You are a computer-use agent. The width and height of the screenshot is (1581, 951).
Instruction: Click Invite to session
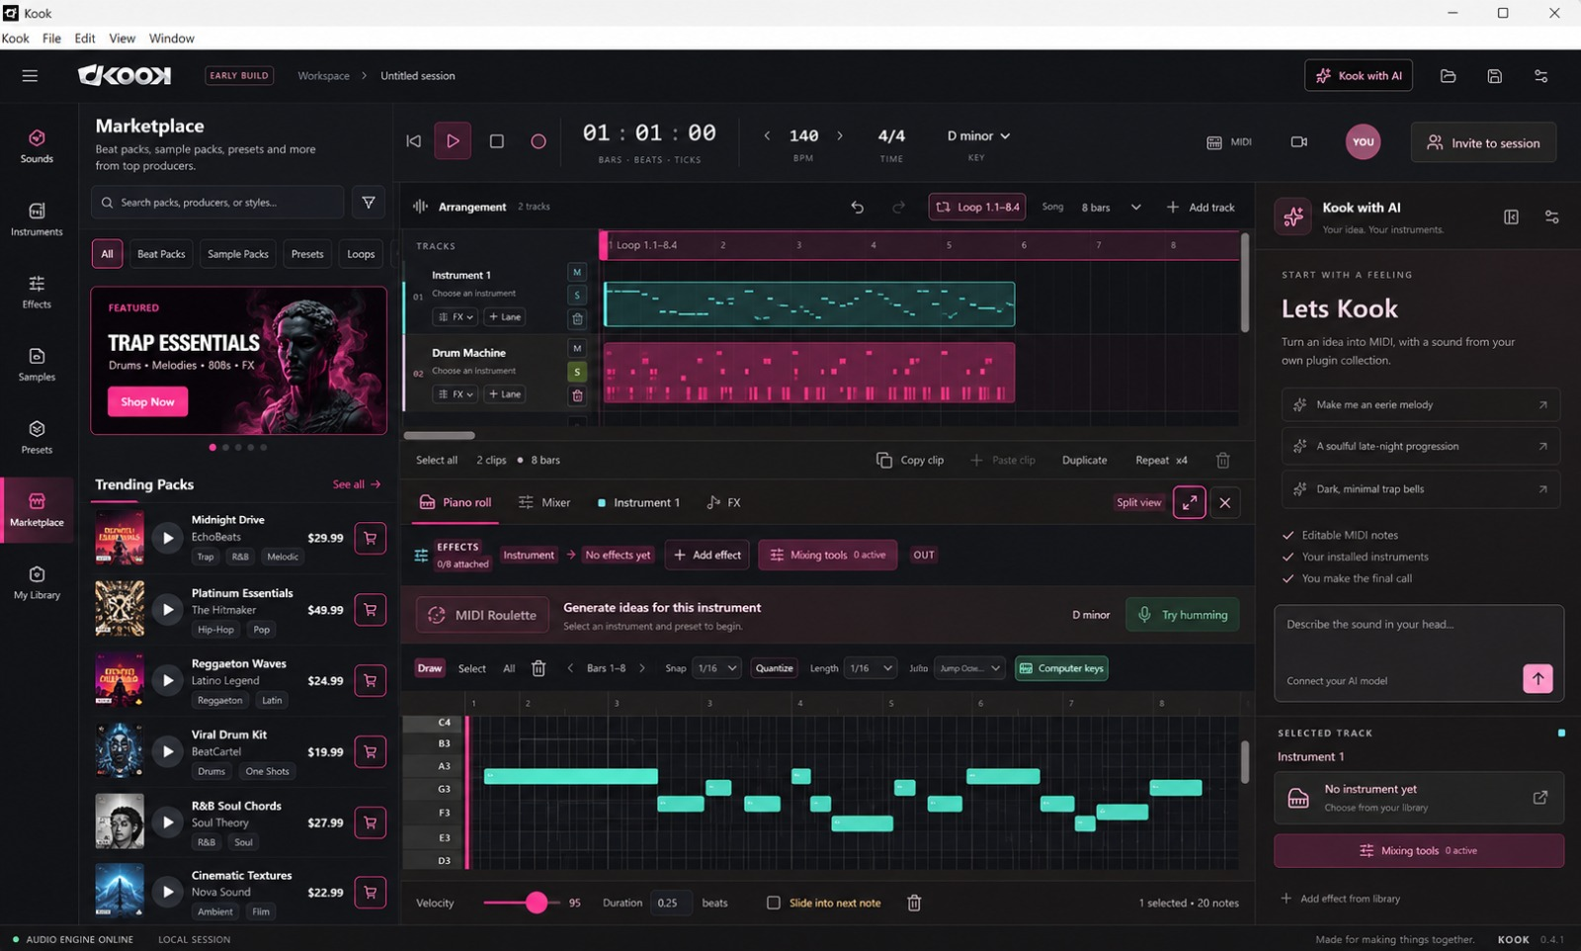click(1483, 142)
